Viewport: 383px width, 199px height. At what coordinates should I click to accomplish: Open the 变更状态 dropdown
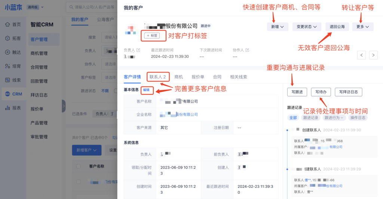point(306,27)
